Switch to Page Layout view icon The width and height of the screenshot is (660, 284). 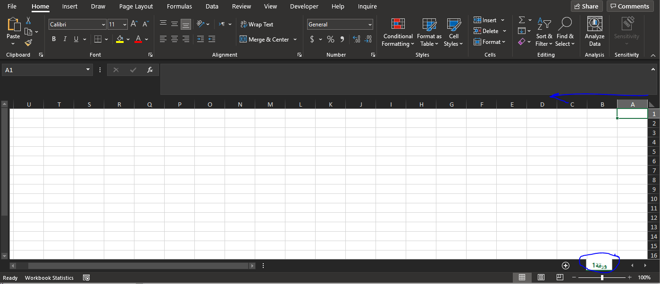[541, 277]
